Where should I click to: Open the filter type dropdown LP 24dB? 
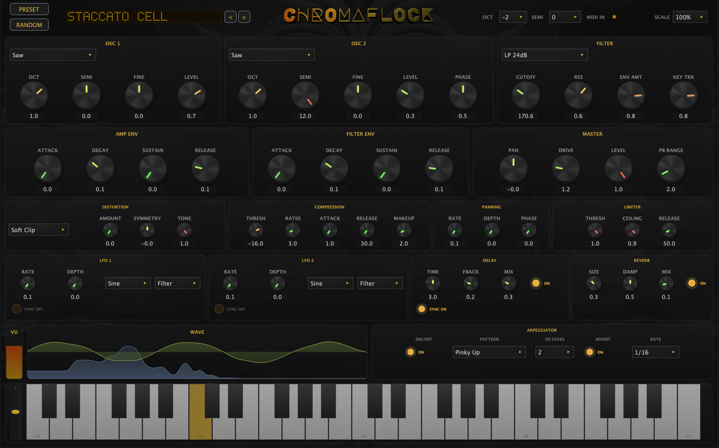point(545,55)
